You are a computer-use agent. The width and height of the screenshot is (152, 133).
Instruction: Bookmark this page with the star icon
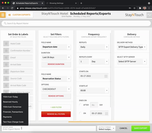point(134,8)
